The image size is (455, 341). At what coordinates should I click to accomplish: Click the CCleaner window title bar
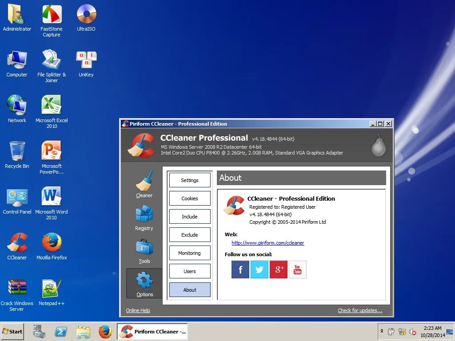[245, 124]
